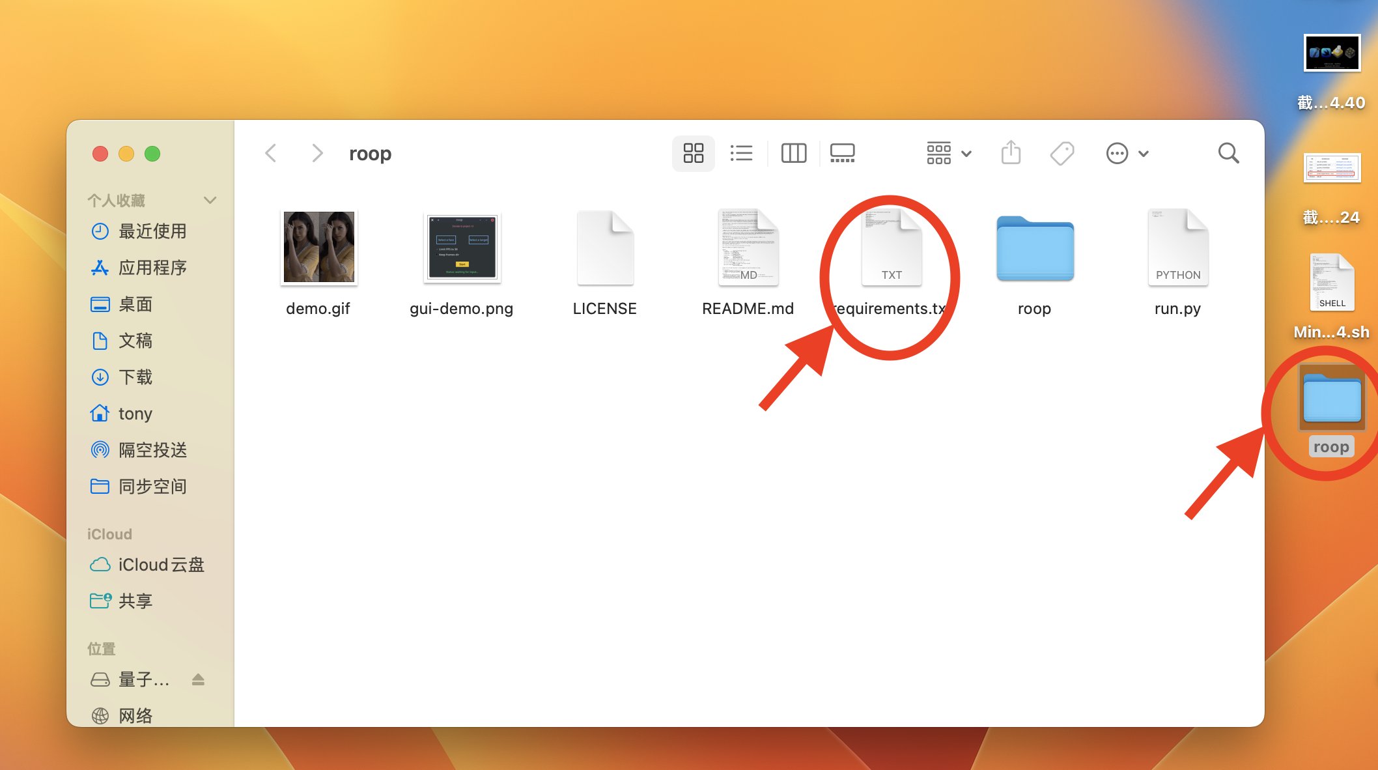Select icon grid view button
1378x770 pixels.
(x=693, y=154)
